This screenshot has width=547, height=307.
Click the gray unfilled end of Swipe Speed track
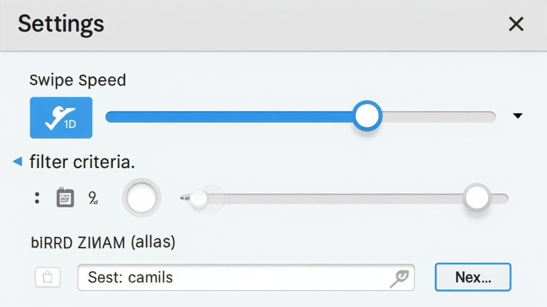[x=439, y=117]
